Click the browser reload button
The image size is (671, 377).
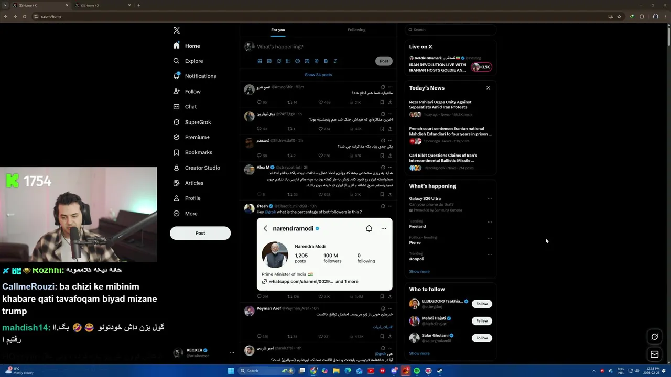[24, 16]
